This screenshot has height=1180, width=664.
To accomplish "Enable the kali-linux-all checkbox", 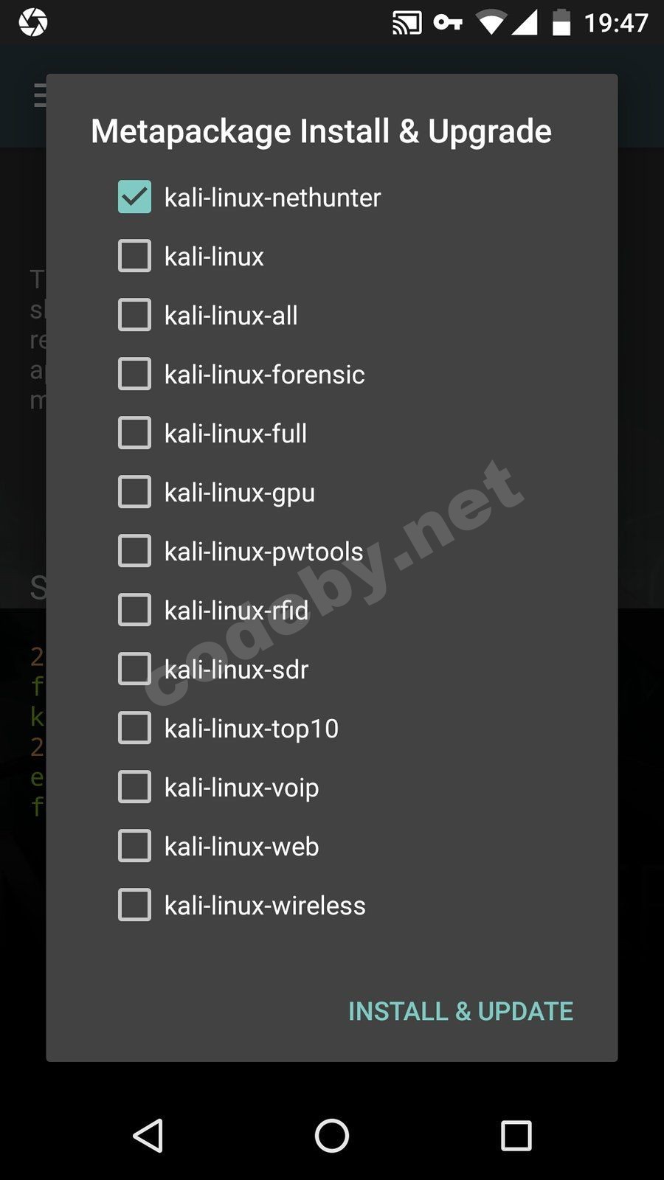I will pos(134,315).
